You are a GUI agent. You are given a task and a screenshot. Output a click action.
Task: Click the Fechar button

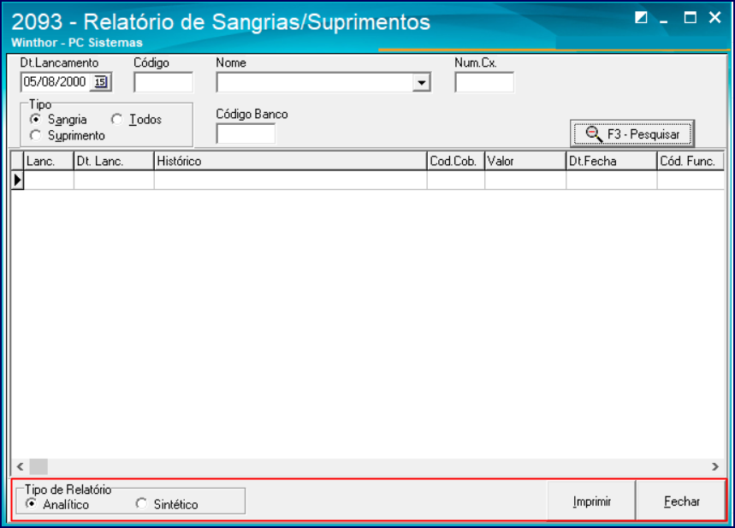(x=682, y=501)
